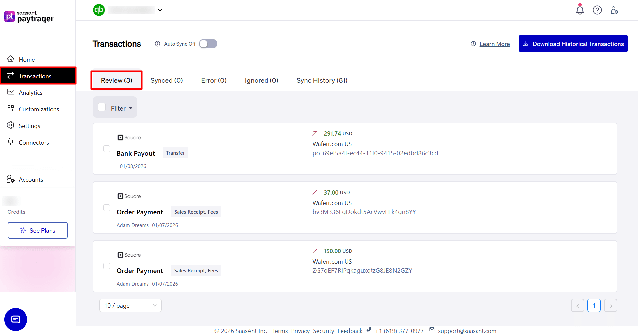Open the Feedback footer link
The width and height of the screenshot is (638, 335).
pos(350,331)
